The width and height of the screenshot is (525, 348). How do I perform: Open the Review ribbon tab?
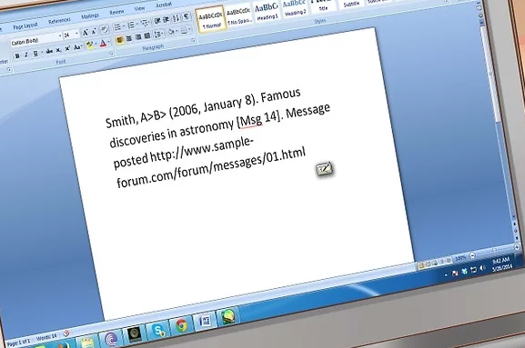(x=116, y=13)
